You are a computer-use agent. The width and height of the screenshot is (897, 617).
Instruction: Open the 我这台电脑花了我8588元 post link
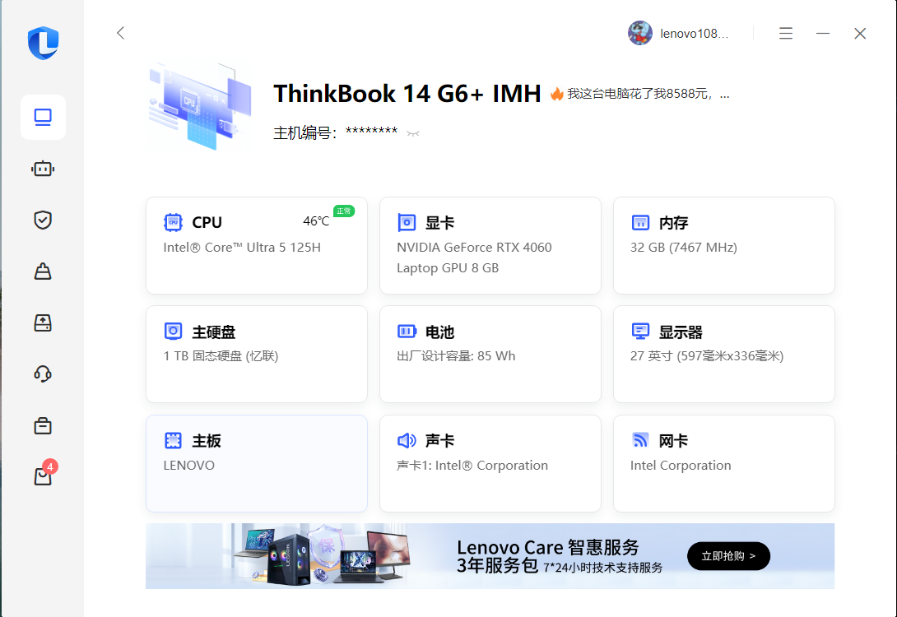[x=648, y=94]
